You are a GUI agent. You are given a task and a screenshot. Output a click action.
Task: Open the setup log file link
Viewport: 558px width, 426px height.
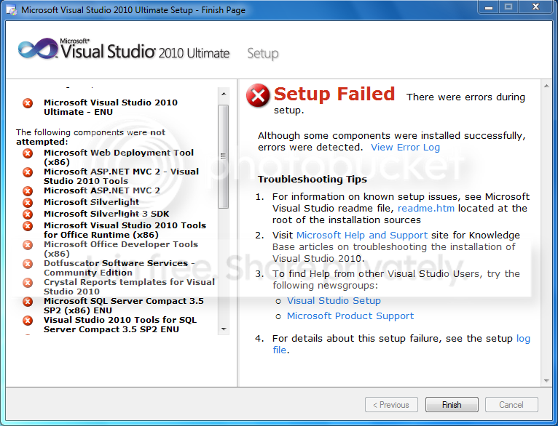click(523, 339)
